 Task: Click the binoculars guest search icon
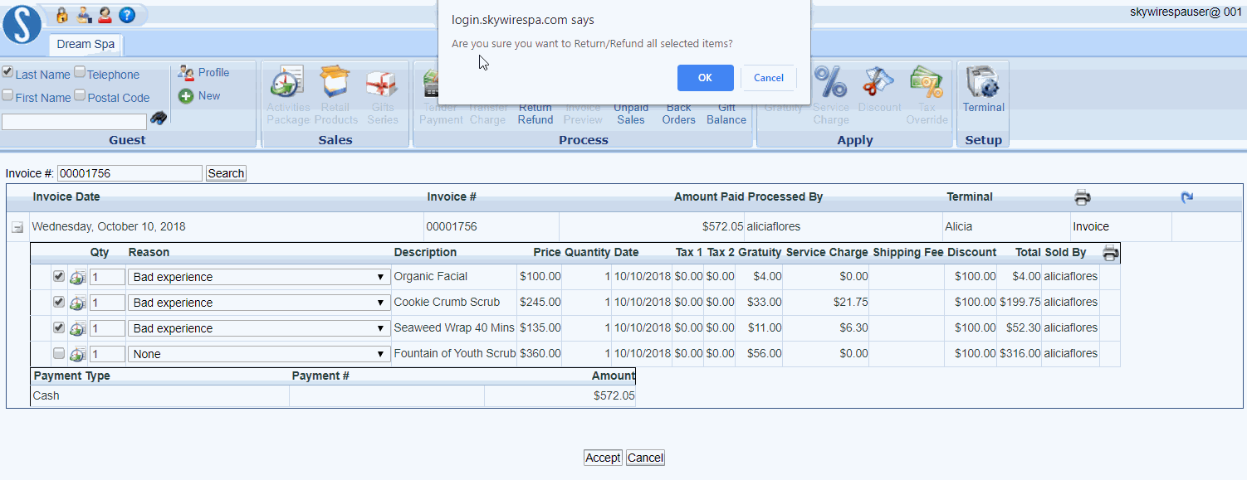159,119
